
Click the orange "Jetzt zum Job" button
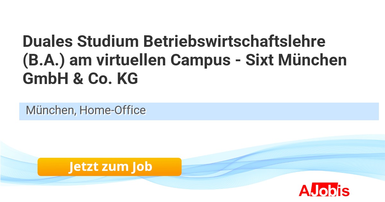click(109, 167)
